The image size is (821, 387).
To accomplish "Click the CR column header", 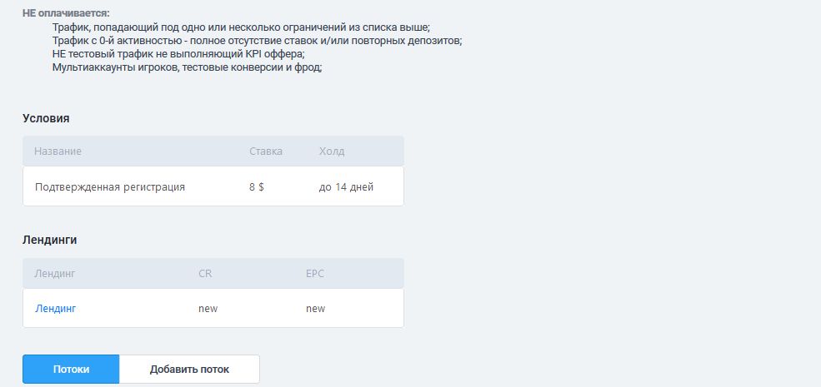I will pyautogui.click(x=205, y=273).
